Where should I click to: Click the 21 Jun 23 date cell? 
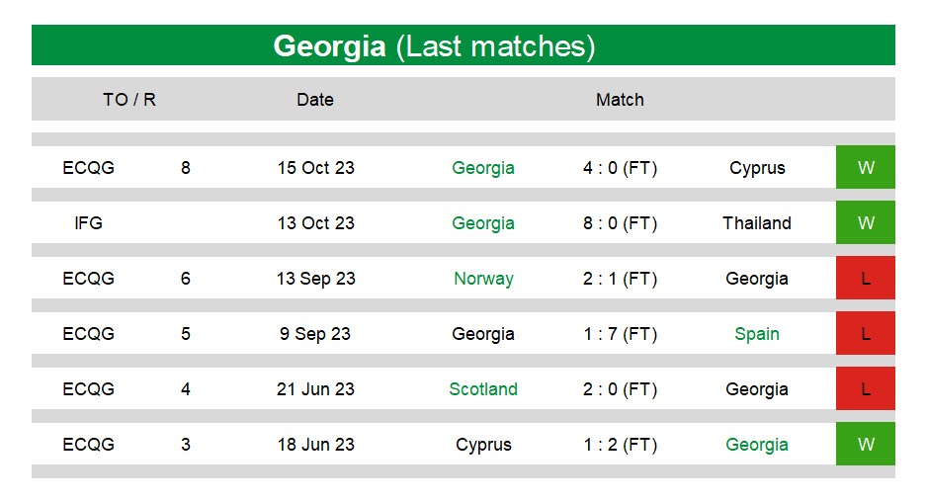coord(315,389)
